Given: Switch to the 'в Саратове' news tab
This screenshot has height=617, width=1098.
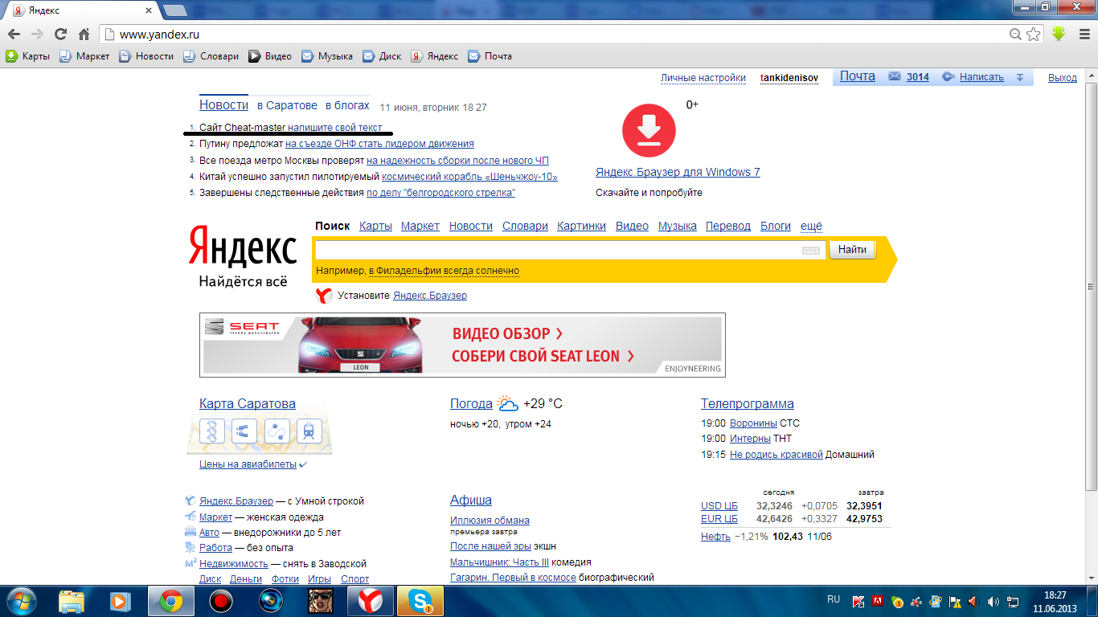Looking at the screenshot, I should [x=287, y=105].
